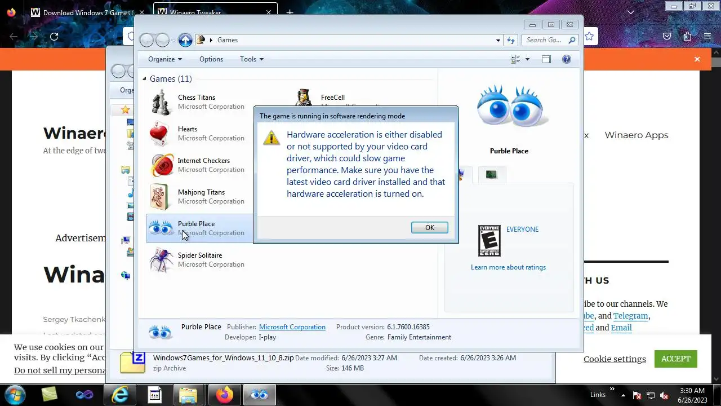This screenshot has width=721, height=406.
Task: Select the Mahjong Titans icon
Action: pyautogui.click(x=160, y=197)
